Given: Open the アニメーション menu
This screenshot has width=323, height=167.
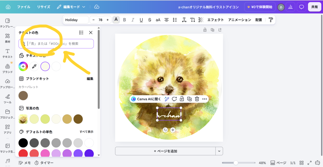Looking at the screenshot, I should click(240, 20).
